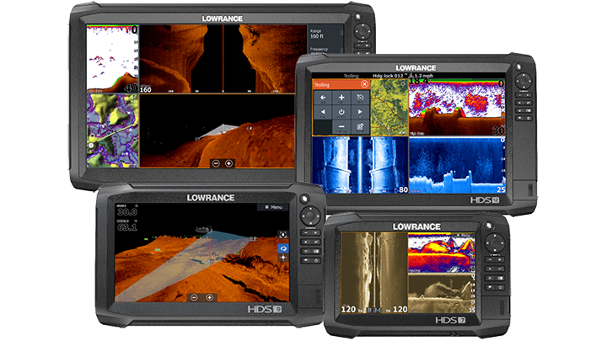
Task: Tap the right-triangle steer button in Trolling panel
Action: tap(360, 112)
